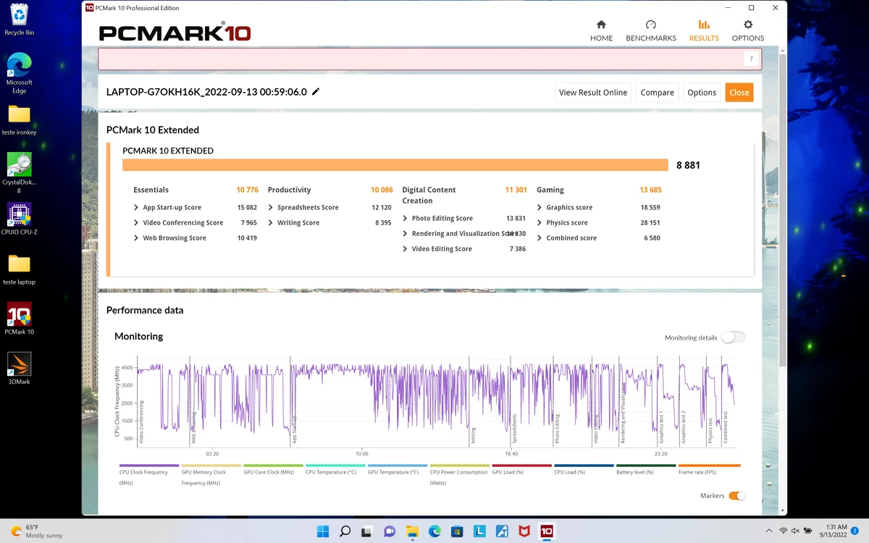Screen dimensions: 869x543
Task: Open weather widget showing 65°F
Action: pos(36,531)
